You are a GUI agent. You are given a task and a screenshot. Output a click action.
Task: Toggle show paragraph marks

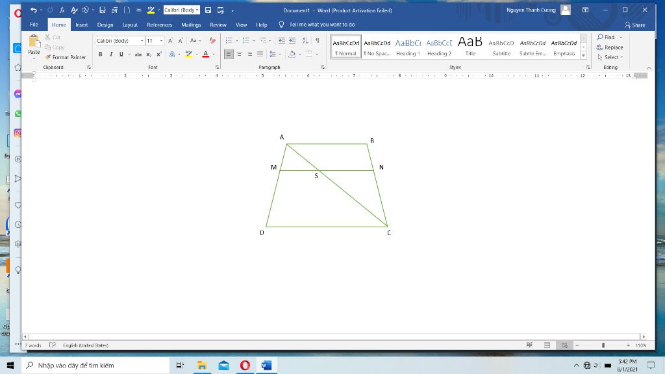point(317,41)
